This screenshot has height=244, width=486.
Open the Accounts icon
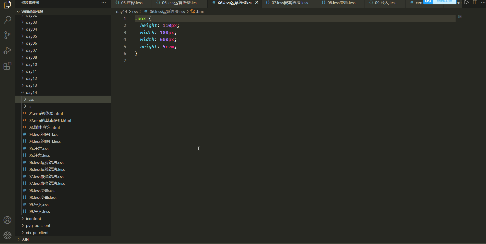[x=7, y=220]
